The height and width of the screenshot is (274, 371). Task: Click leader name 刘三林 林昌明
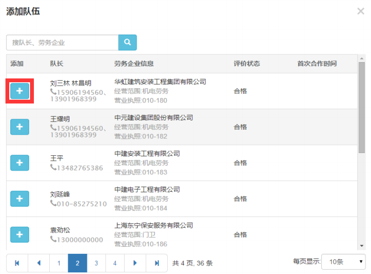[x=70, y=83]
